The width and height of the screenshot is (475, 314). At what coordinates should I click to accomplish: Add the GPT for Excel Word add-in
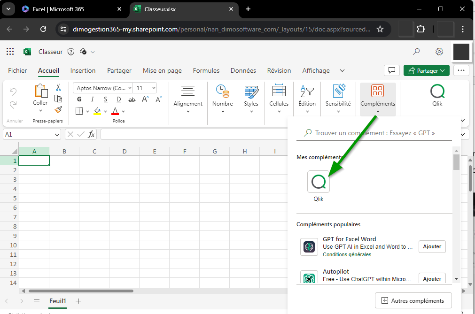click(432, 246)
